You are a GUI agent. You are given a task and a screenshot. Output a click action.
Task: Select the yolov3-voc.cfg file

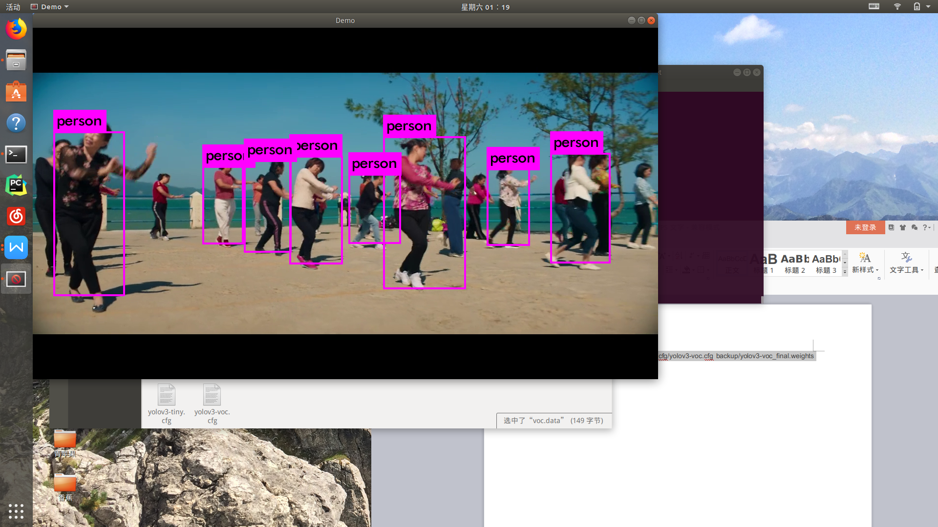click(212, 404)
